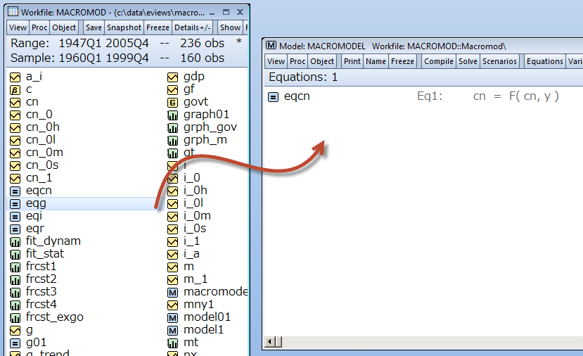583x356 pixels.
Task: Click the workfile Snapshot button
Action: click(124, 27)
